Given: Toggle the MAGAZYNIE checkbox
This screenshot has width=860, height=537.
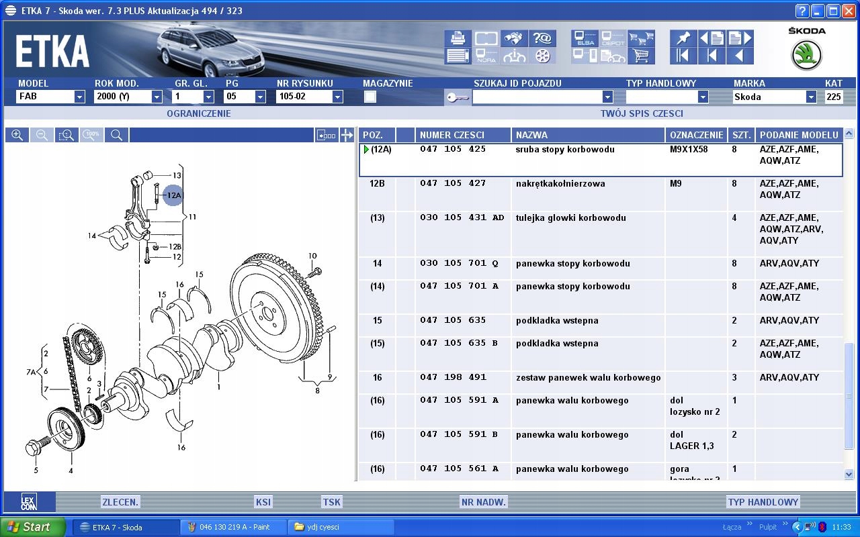Looking at the screenshot, I should click(x=370, y=97).
